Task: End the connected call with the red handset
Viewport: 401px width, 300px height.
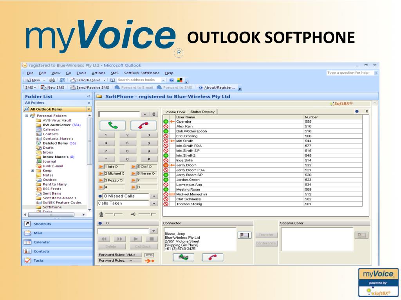Action: 213,257
